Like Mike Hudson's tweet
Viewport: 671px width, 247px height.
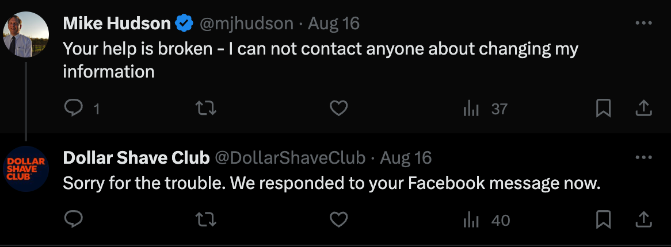(x=338, y=109)
